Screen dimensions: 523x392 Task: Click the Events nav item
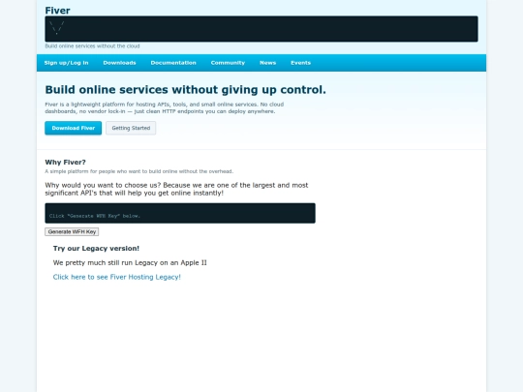(300, 63)
